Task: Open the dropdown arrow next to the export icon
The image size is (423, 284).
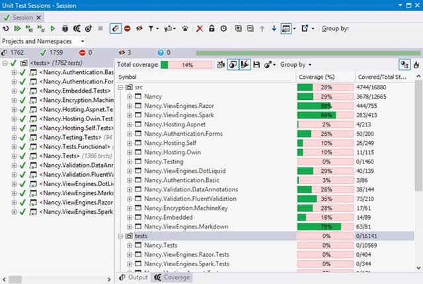Action: point(313,28)
